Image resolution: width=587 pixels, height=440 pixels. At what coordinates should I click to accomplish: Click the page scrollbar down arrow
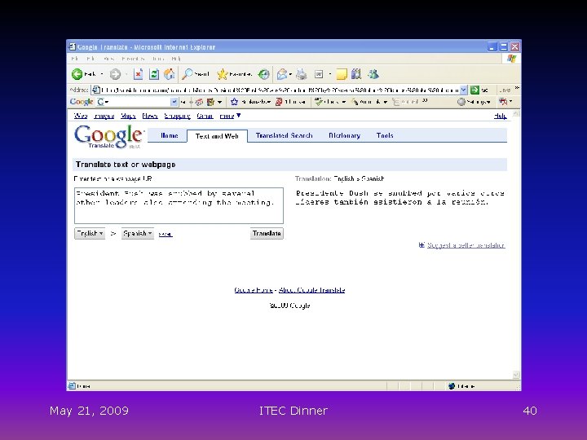(x=516, y=375)
